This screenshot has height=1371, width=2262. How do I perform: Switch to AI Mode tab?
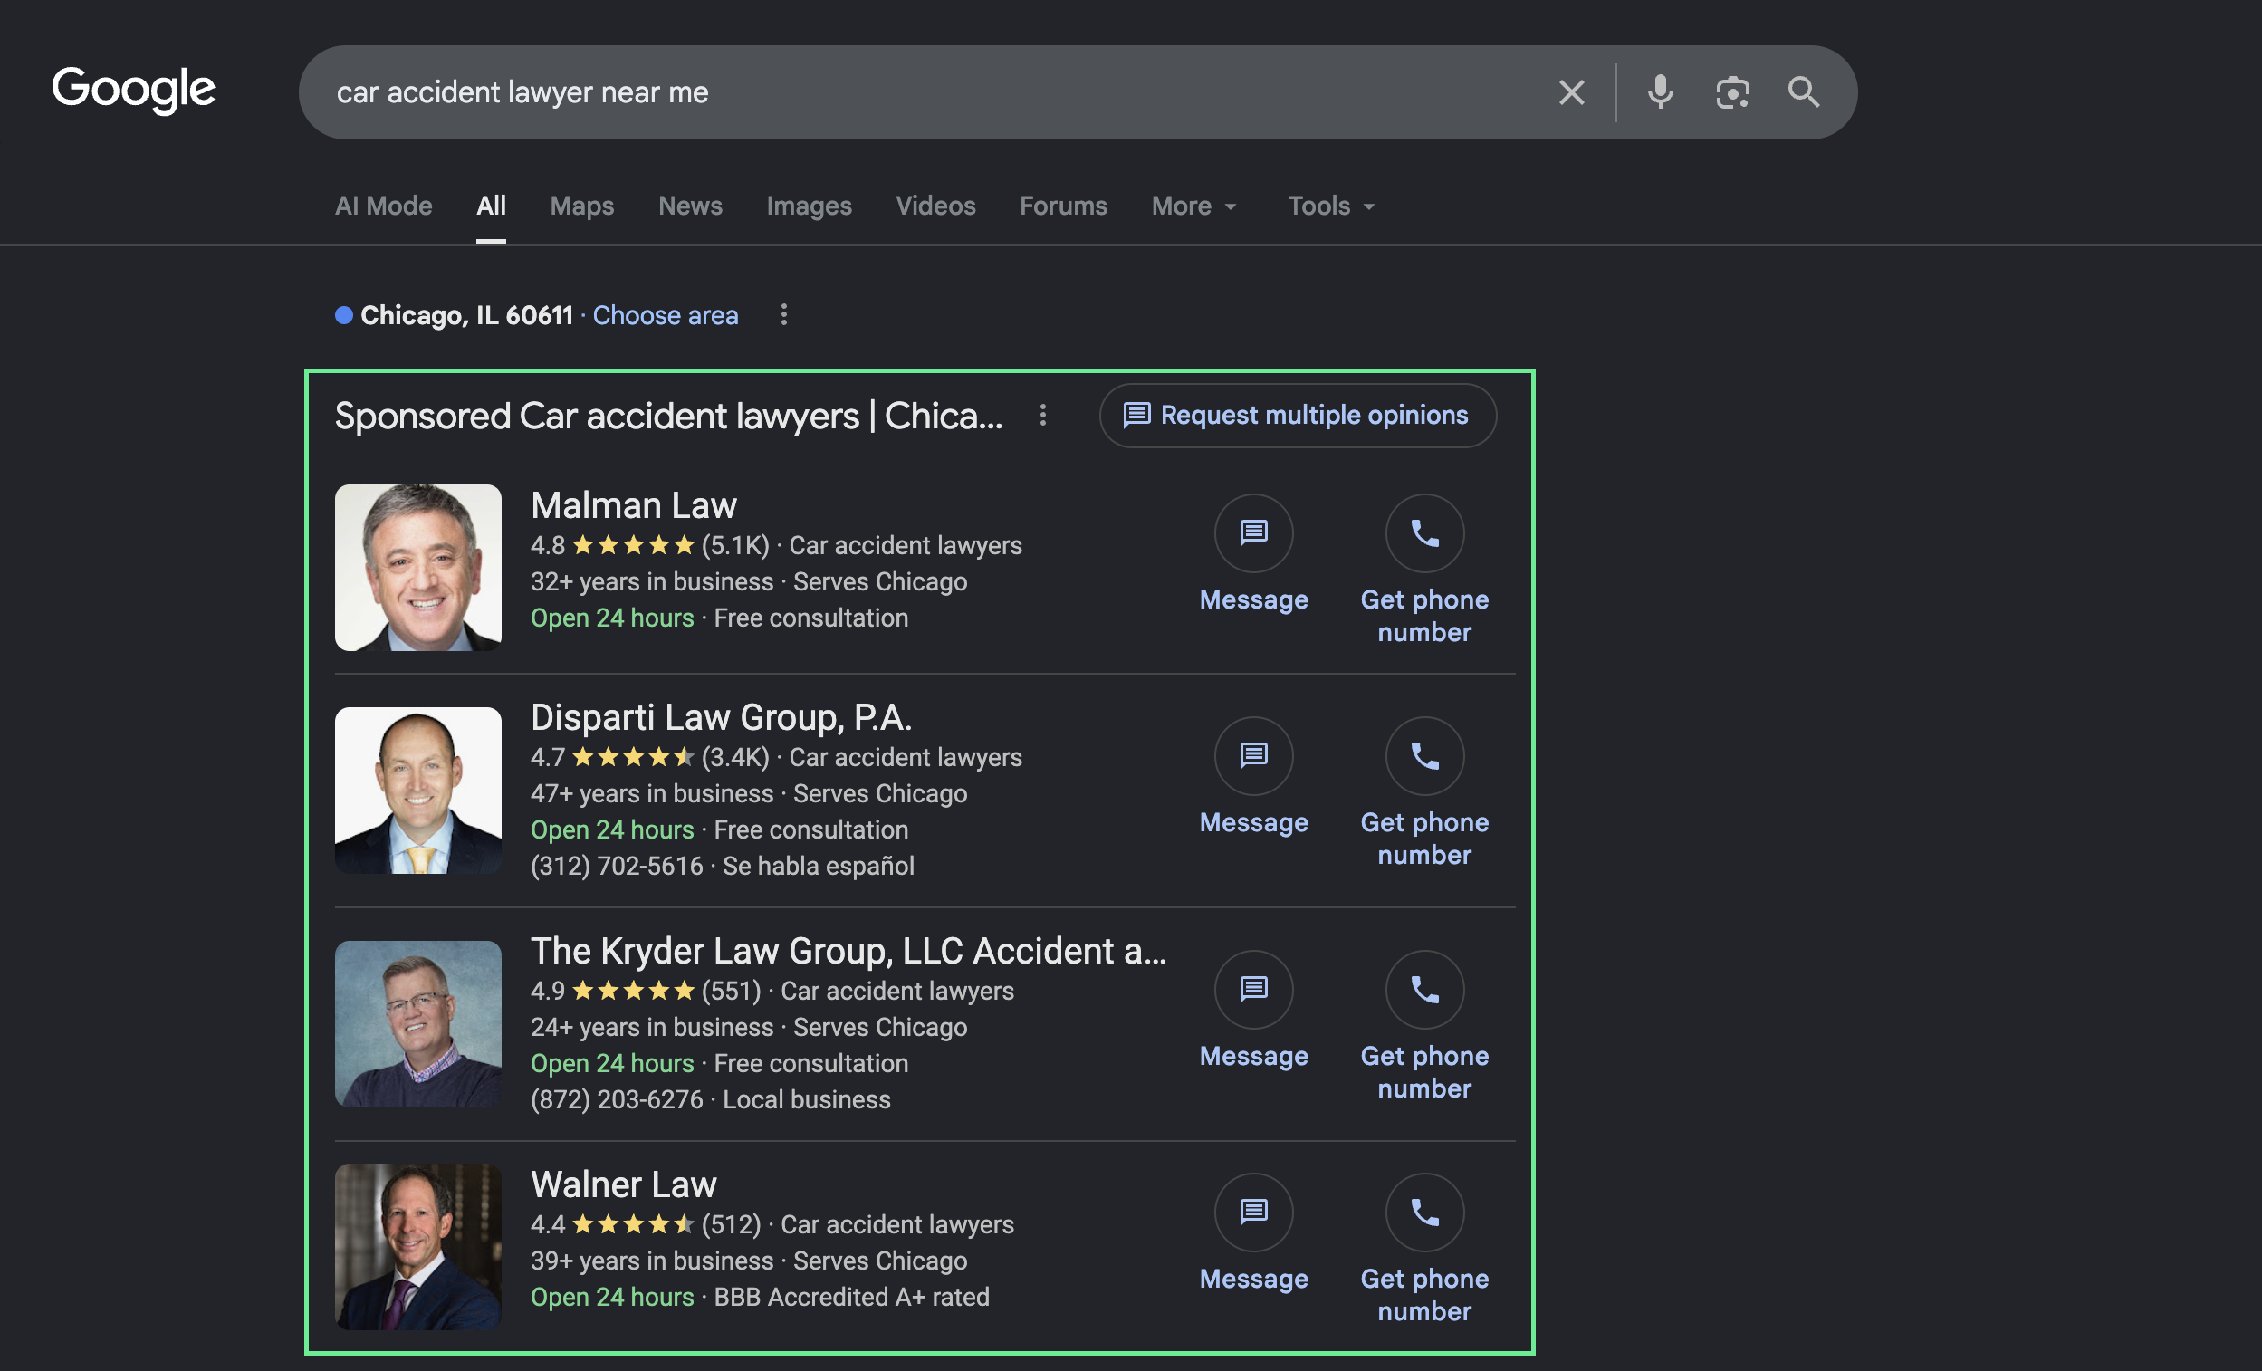coord(383,206)
